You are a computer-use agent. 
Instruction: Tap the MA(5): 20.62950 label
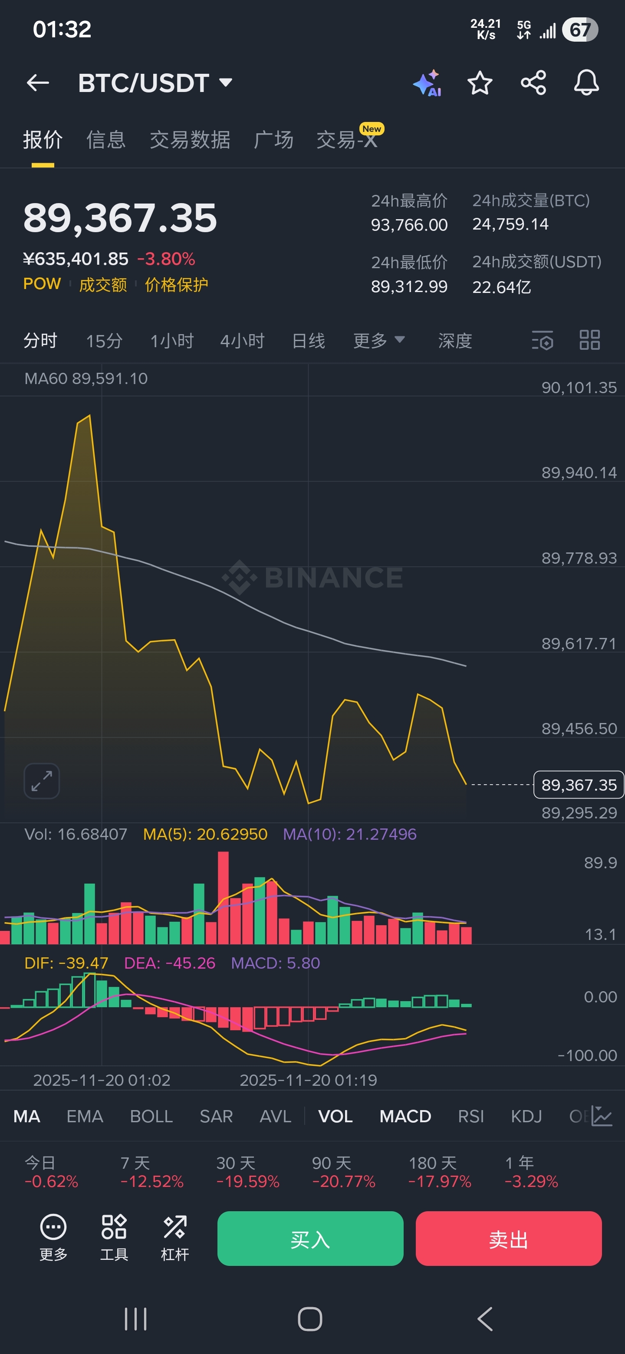205,834
